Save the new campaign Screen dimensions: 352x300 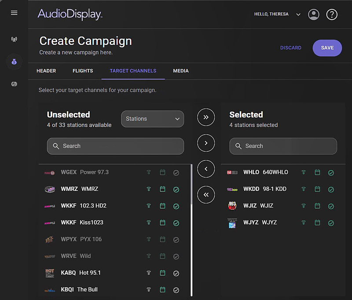[x=327, y=48]
